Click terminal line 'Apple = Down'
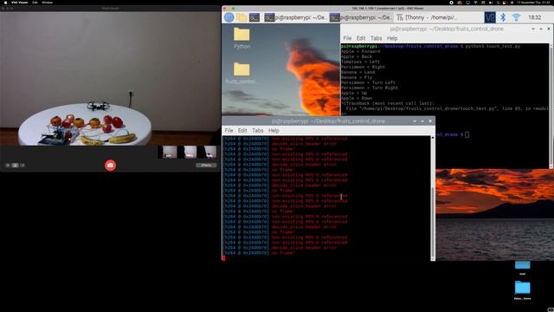This screenshot has height=312, width=554. click(357, 98)
